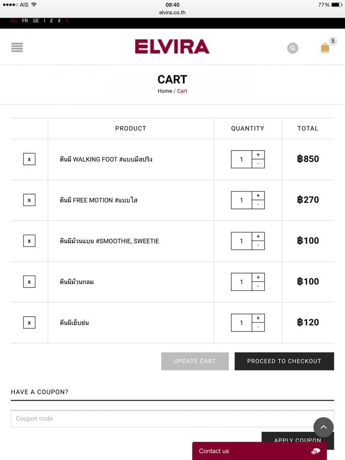Decrease quantity of the ฿120 item
Image resolution: width=345 pixels, height=460 pixels.
[x=258, y=327]
